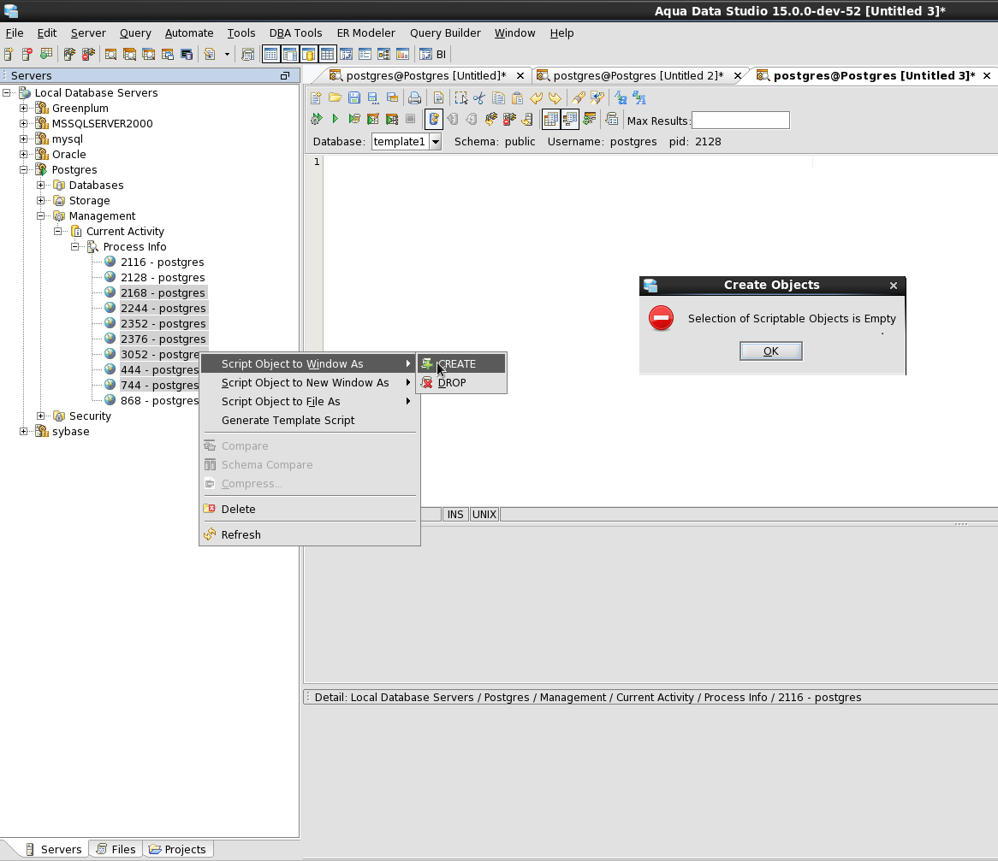Click the Copy icon in editor toolbar
The image size is (998, 861).
click(x=498, y=98)
